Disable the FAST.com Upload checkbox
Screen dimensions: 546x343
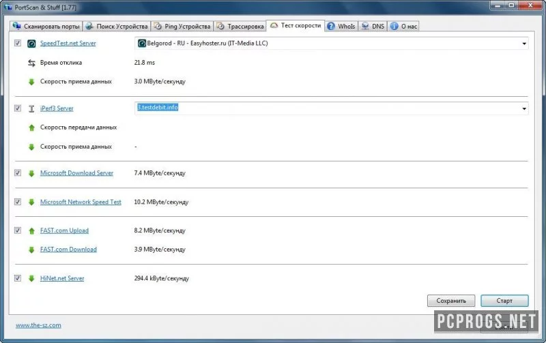(x=18, y=230)
